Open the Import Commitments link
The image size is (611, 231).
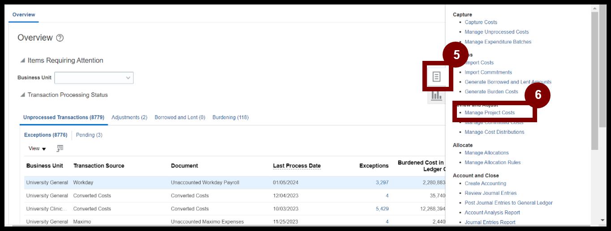pyautogui.click(x=488, y=72)
